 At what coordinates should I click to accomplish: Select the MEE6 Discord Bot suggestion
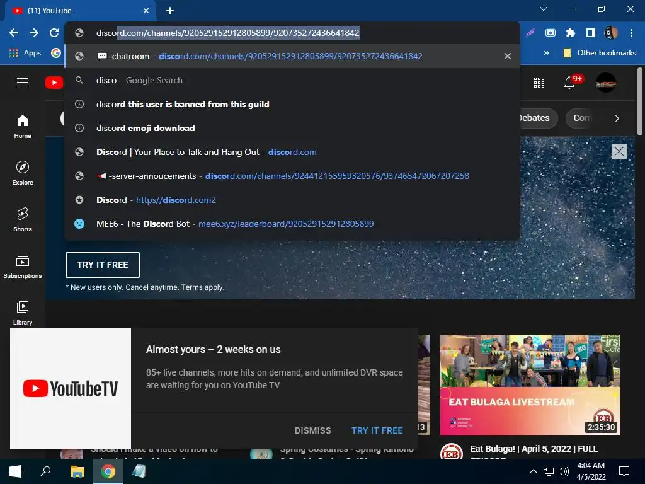click(x=292, y=224)
